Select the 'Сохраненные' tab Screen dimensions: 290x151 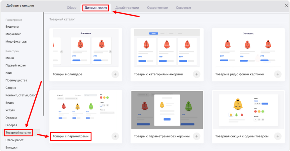coord(157,7)
